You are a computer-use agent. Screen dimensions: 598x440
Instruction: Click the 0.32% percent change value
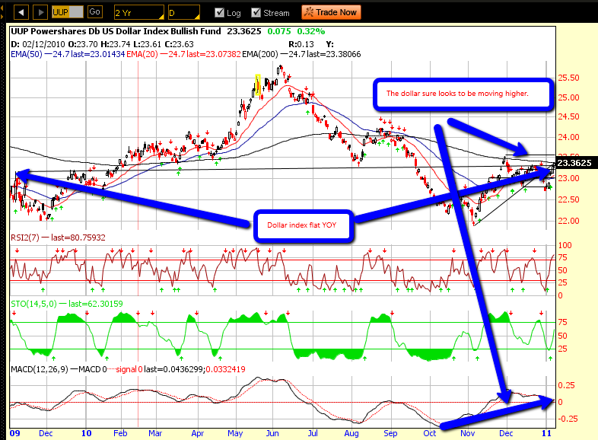(x=311, y=31)
